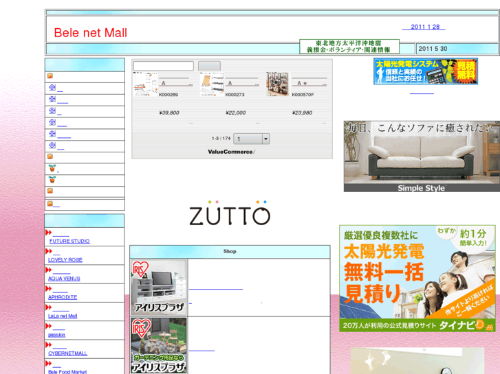The width and height of the screenshot is (500, 374).
Task: Click the link under the solar power banner
Action: [422, 93]
